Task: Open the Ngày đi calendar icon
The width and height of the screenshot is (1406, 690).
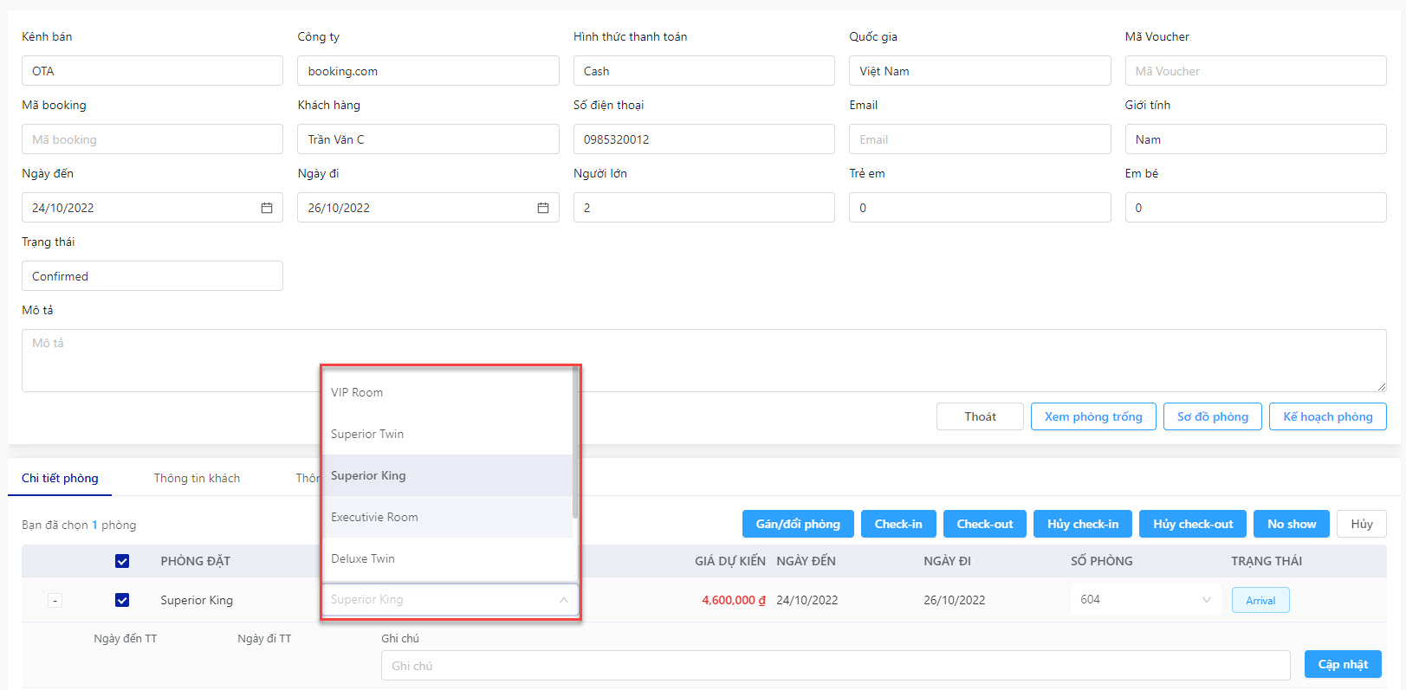Action: coord(543,208)
